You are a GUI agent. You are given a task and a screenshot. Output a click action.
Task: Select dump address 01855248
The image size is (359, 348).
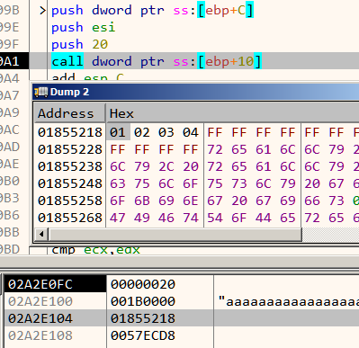tap(70, 183)
